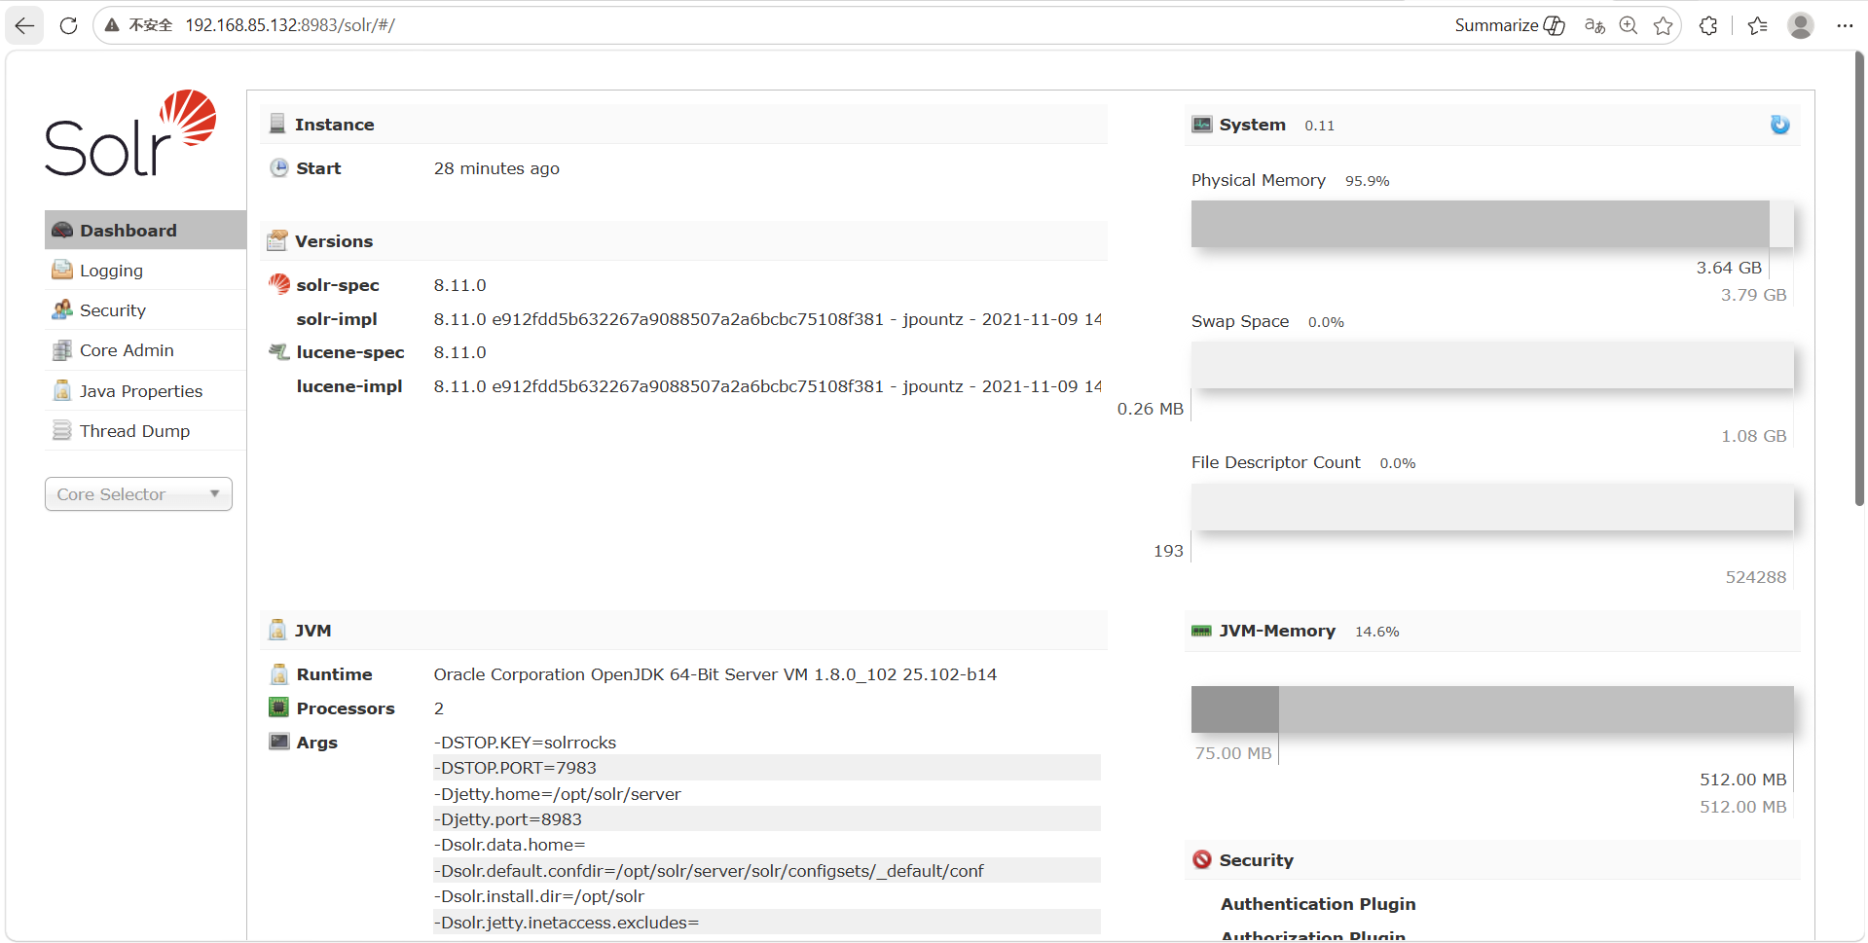
Task: Click the lucene-spec icon
Action: pyautogui.click(x=279, y=352)
